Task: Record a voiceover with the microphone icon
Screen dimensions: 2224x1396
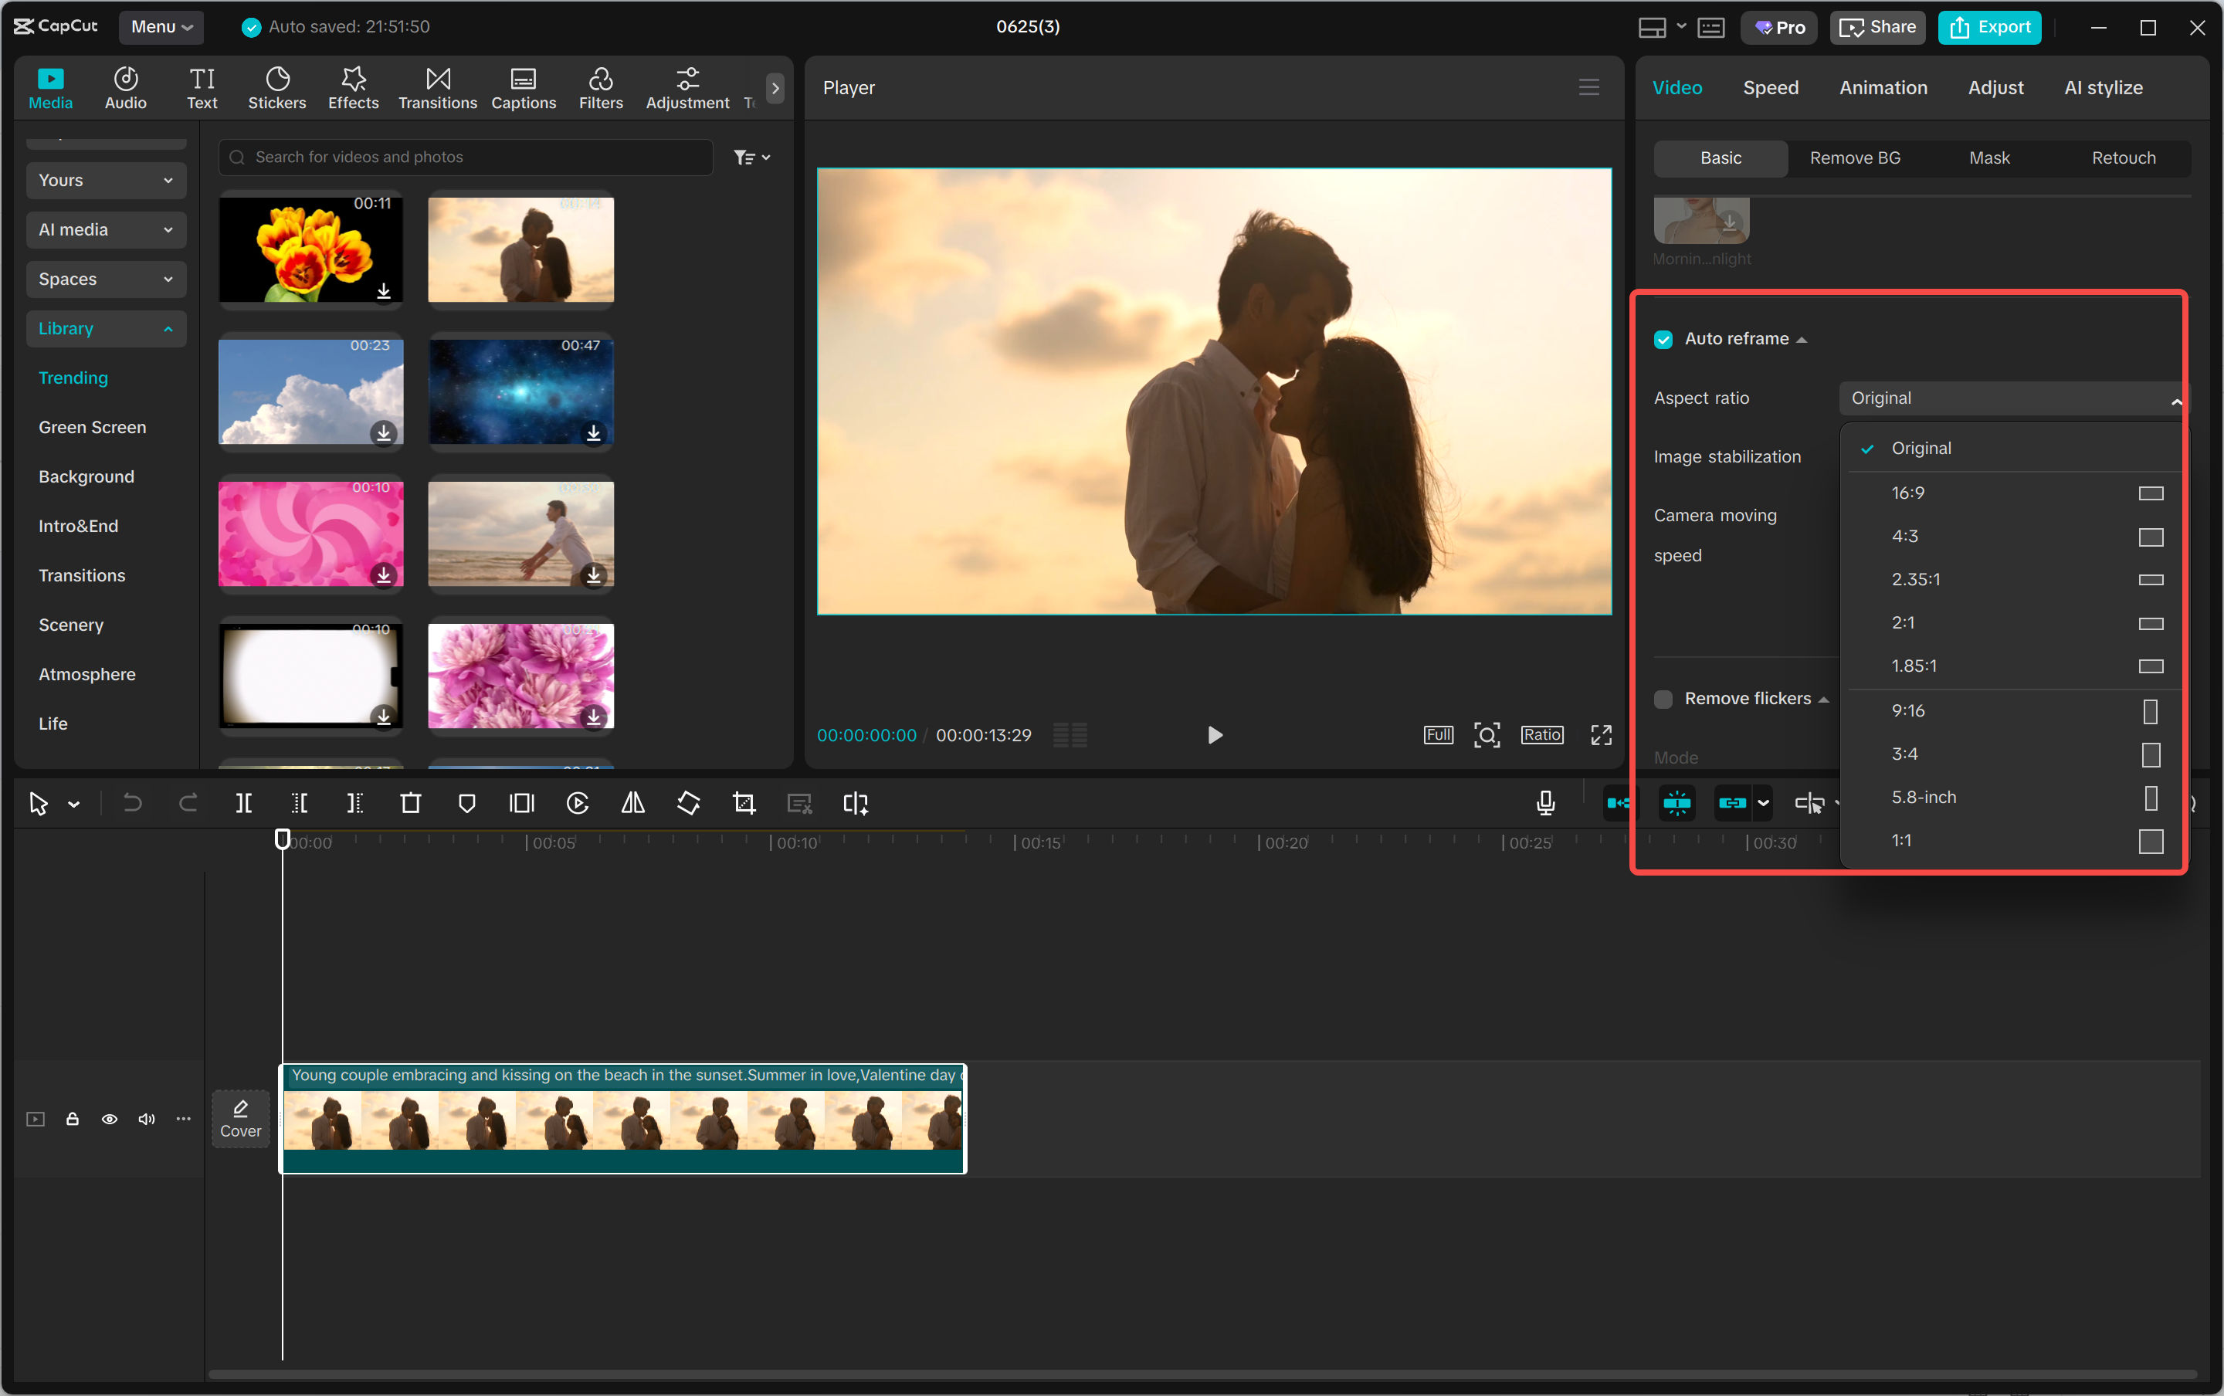Action: pyautogui.click(x=1544, y=803)
